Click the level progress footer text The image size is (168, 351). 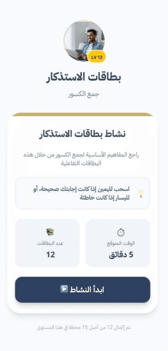tap(84, 327)
